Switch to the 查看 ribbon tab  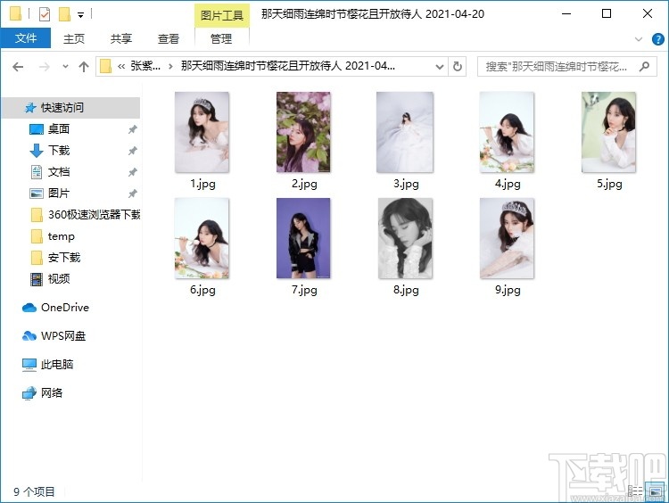169,39
